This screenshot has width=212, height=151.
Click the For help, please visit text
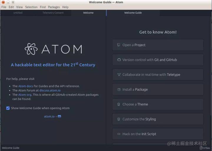20,79
